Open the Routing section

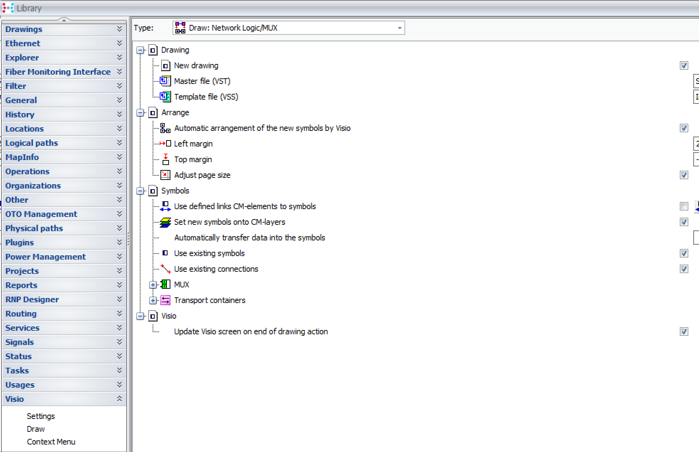(64, 314)
